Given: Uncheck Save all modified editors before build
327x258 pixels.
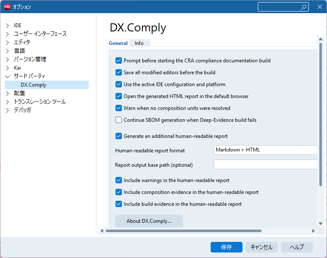Looking at the screenshot, I should [x=118, y=73].
